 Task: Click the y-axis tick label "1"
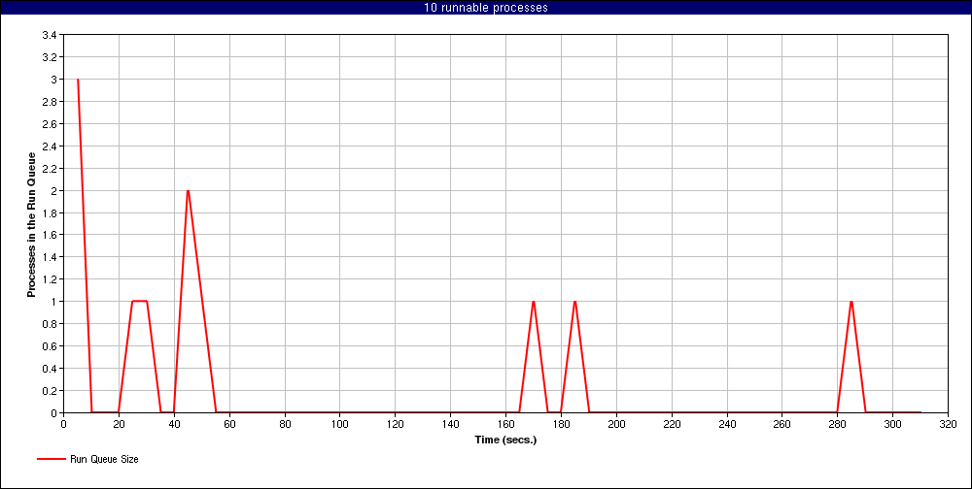(x=54, y=302)
